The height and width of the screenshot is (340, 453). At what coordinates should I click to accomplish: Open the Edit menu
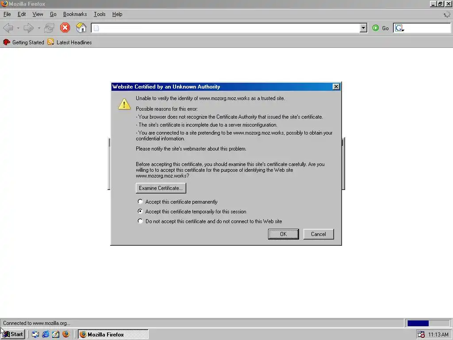pos(22,14)
